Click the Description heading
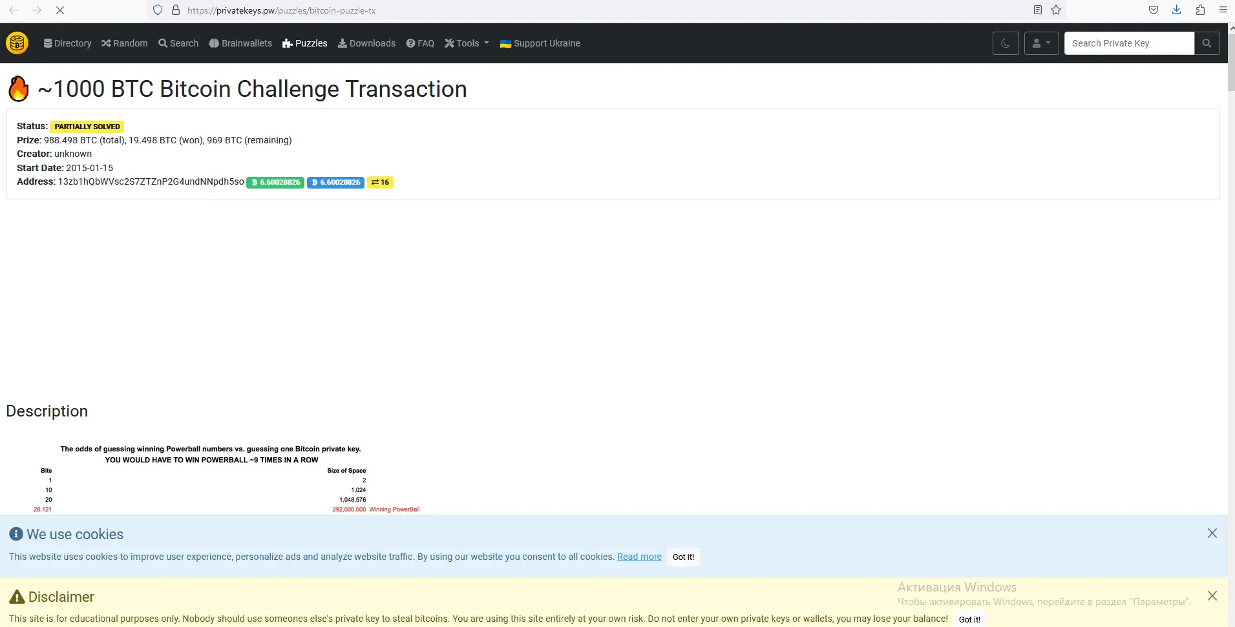Screen dimensions: 1235x627 (47, 411)
